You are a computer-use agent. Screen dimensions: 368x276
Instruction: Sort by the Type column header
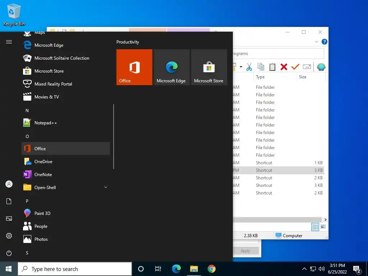click(275, 77)
